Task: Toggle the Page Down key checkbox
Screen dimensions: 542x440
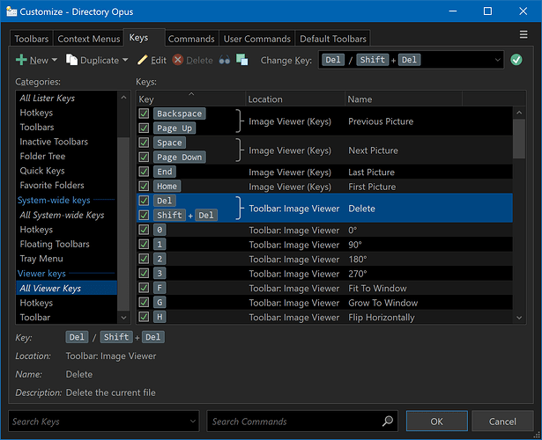Action: coord(144,157)
